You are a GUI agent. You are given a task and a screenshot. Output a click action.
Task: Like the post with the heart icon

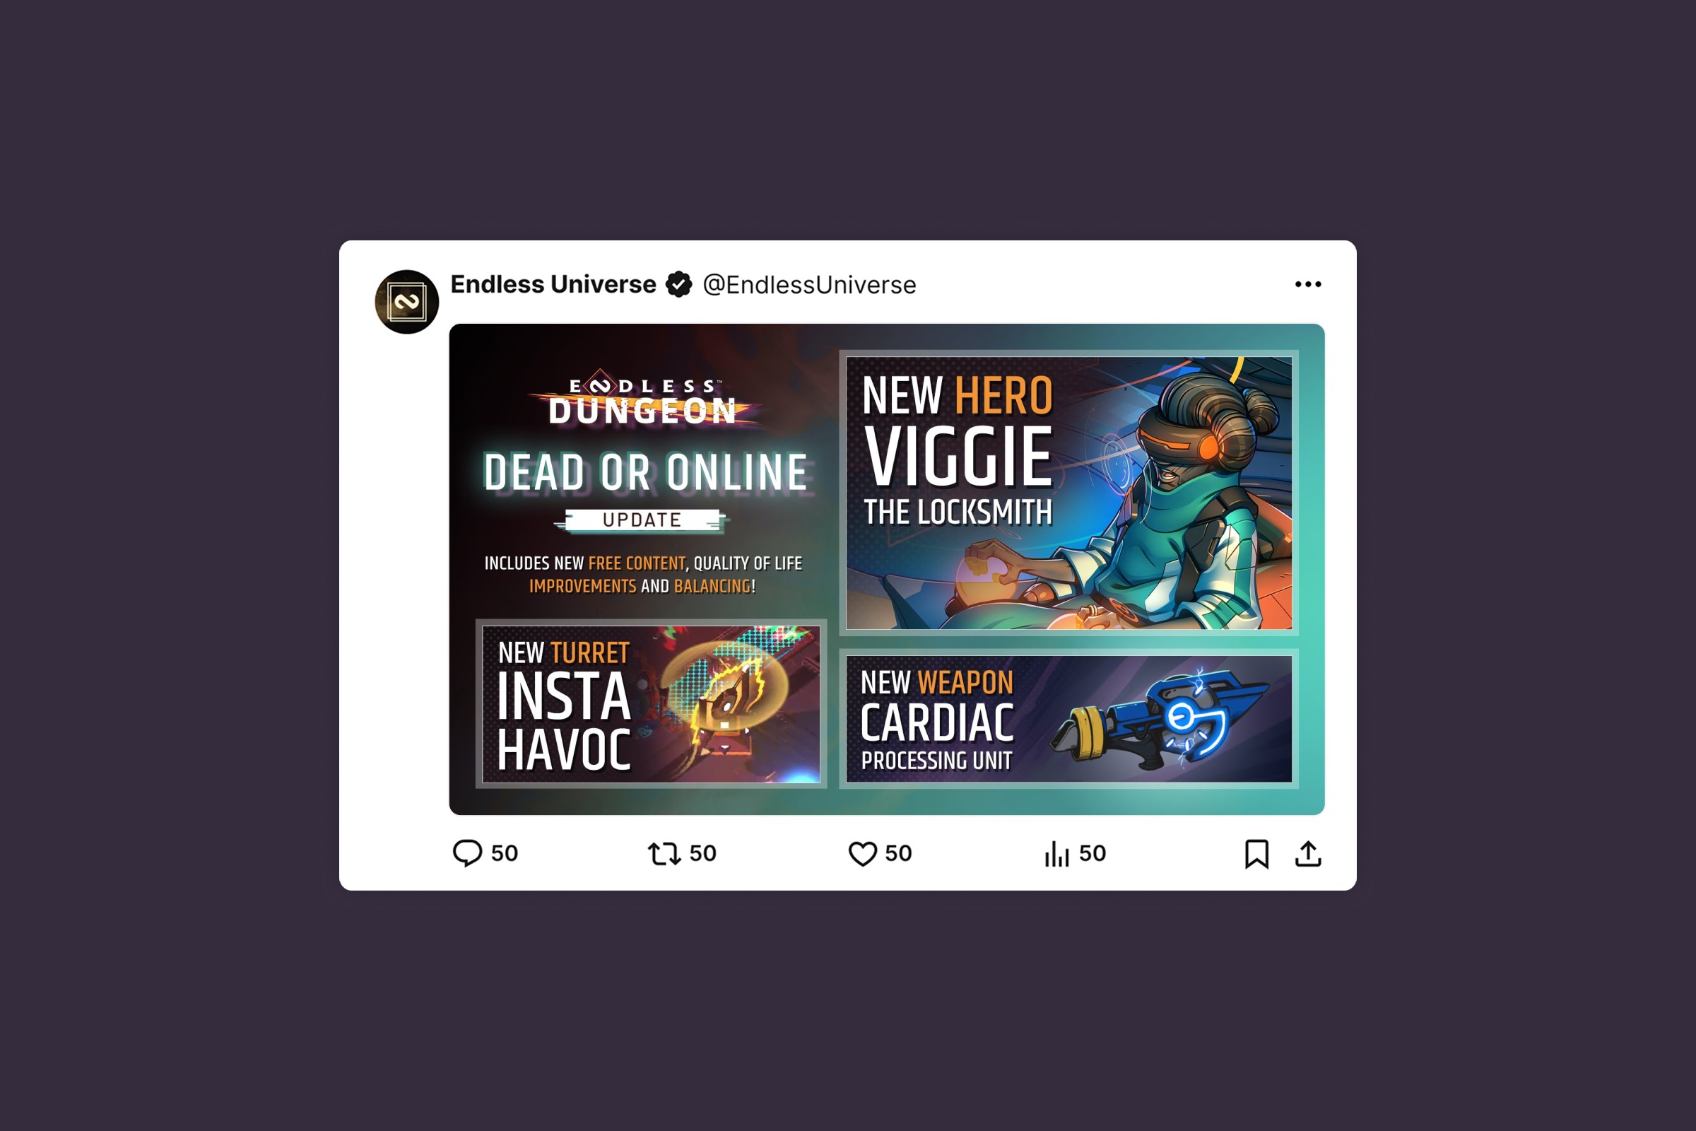pos(862,854)
